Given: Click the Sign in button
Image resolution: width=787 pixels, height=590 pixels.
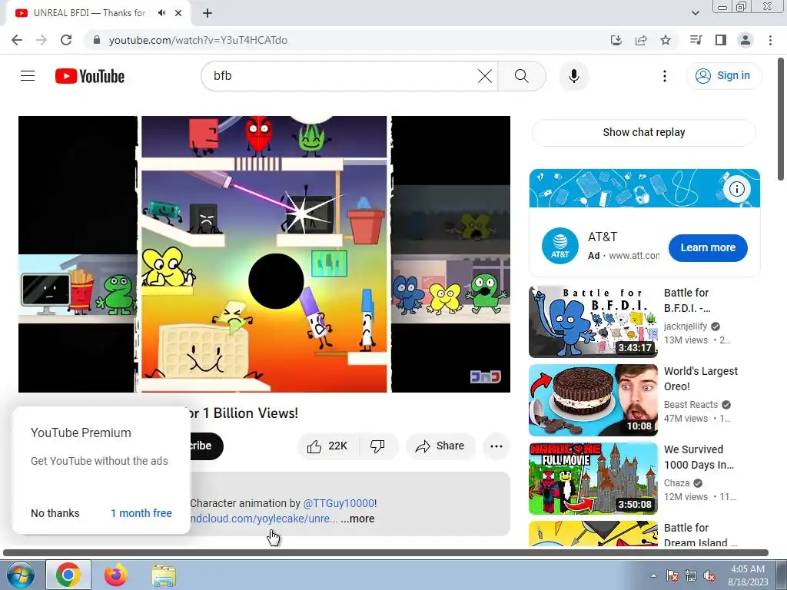Looking at the screenshot, I should pyautogui.click(x=723, y=76).
